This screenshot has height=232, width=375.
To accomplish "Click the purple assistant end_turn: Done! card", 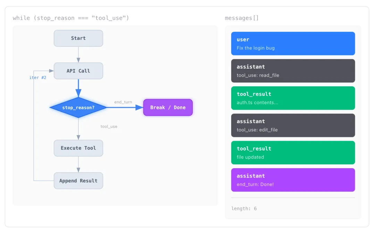I will point(293,180).
